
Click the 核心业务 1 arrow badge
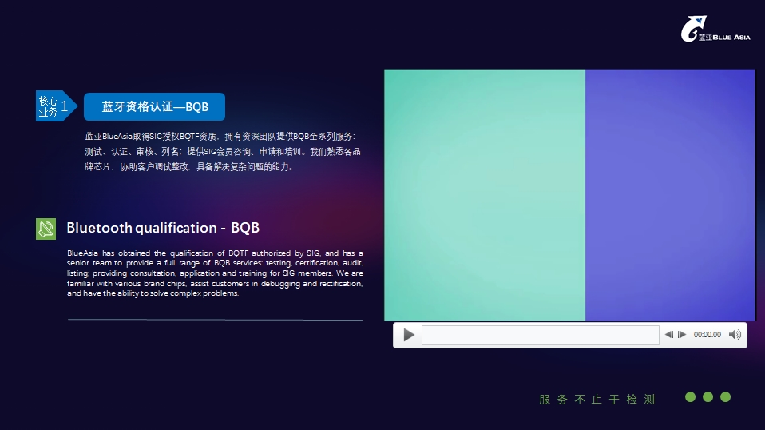57,106
